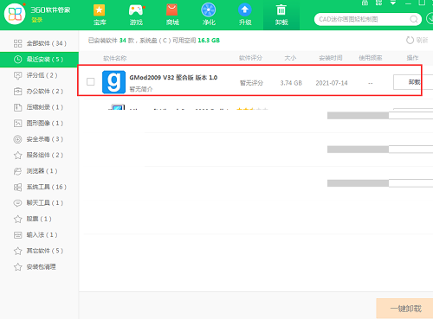
Task: Select the 卸载 uninstall tab
Action: tap(281, 15)
